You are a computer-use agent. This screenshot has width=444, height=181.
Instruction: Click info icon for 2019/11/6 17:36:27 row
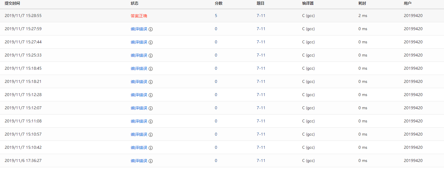click(151, 161)
